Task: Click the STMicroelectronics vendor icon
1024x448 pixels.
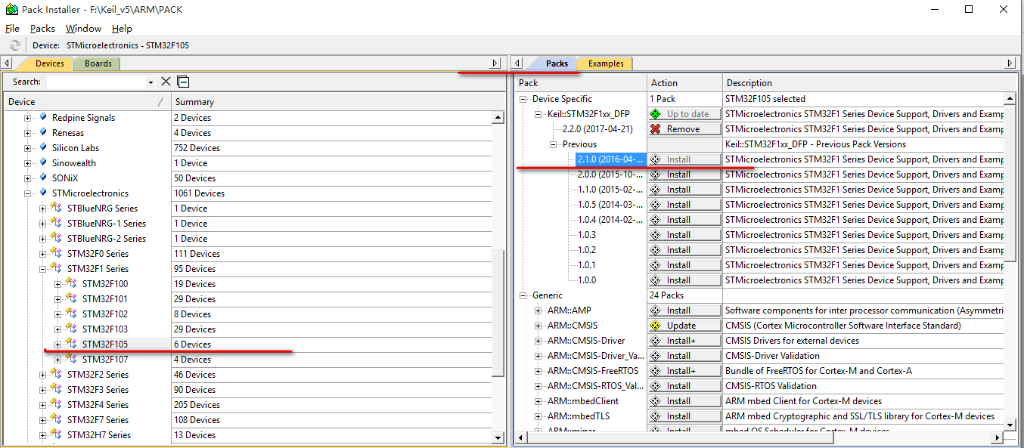Action: tap(43, 193)
